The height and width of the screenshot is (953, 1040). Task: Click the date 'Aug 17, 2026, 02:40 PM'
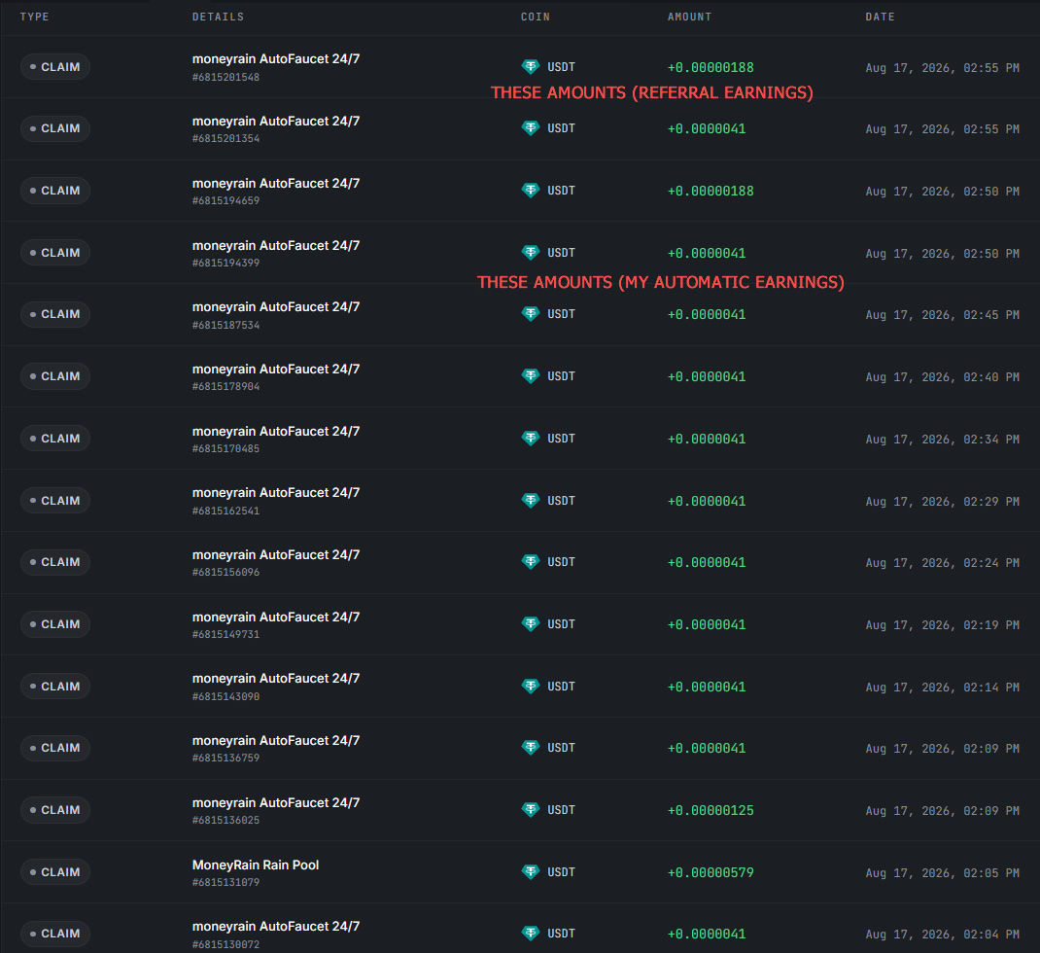(942, 377)
